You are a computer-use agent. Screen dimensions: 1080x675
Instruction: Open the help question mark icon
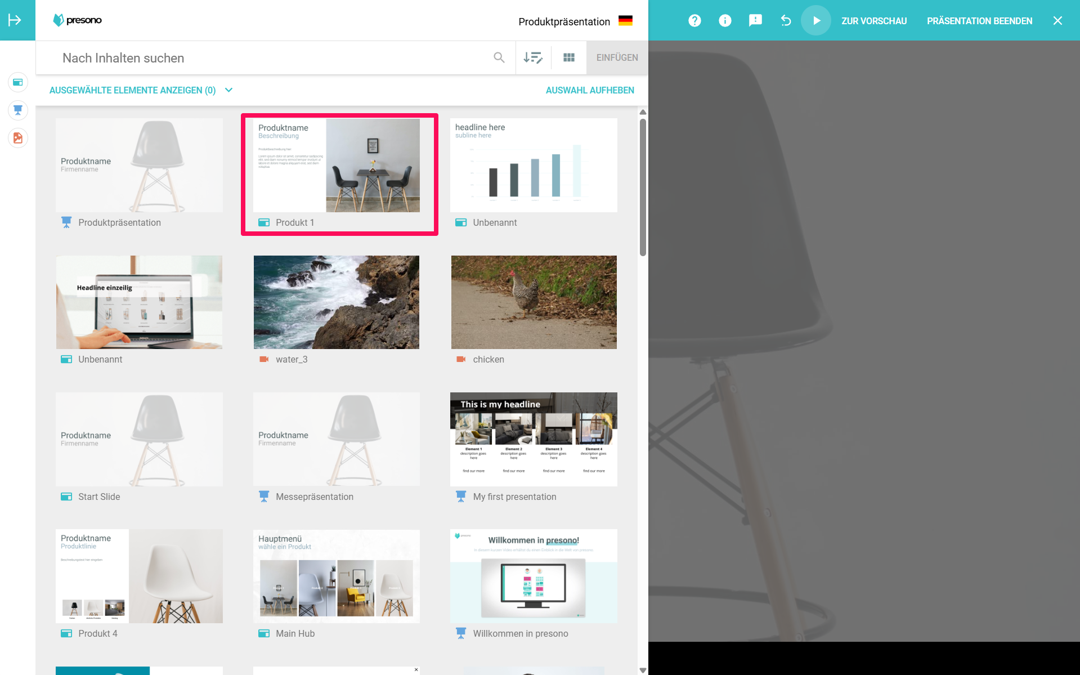click(x=694, y=21)
